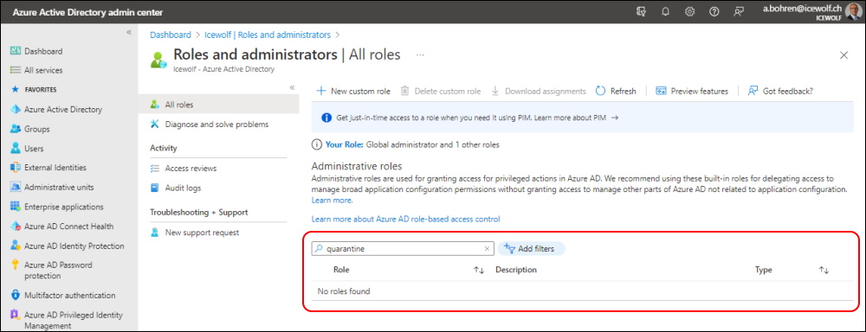
Task: Open the help question mark icon
Action: (714, 11)
